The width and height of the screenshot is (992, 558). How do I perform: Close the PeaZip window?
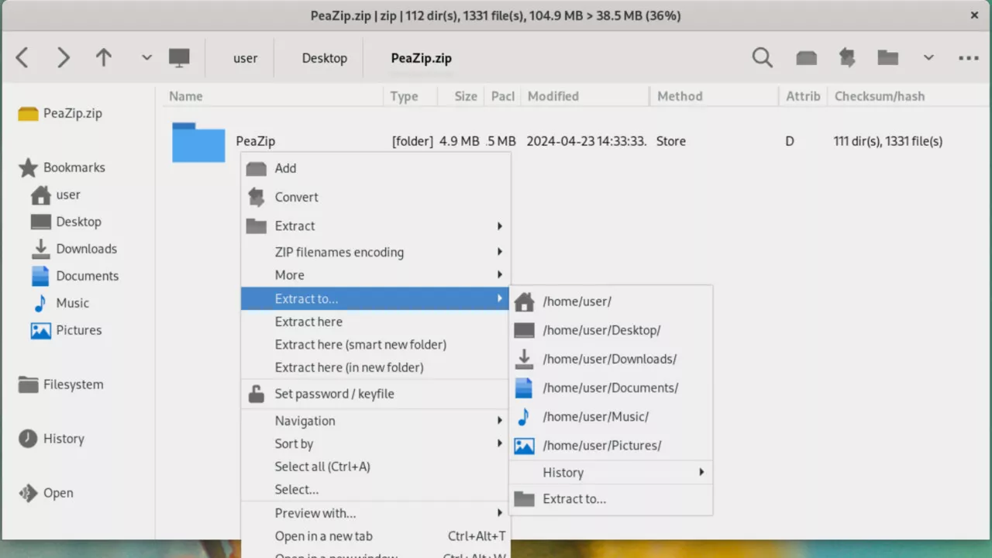pos(974,15)
